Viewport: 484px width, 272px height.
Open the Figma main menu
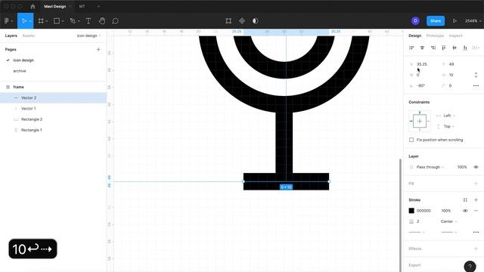pyautogui.click(x=7, y=21)
